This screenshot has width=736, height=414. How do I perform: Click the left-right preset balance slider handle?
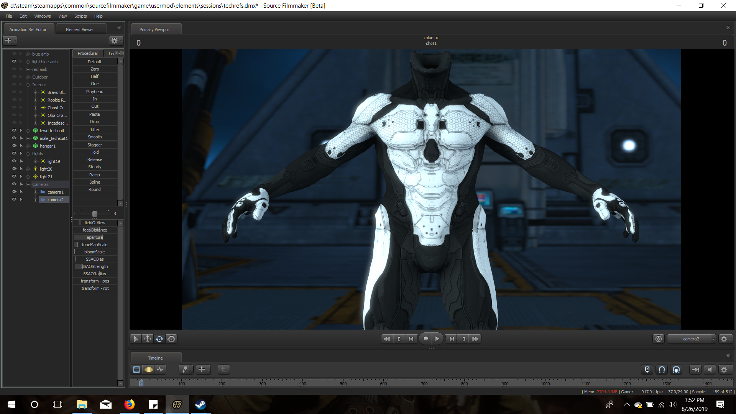[x=95, y=214]
